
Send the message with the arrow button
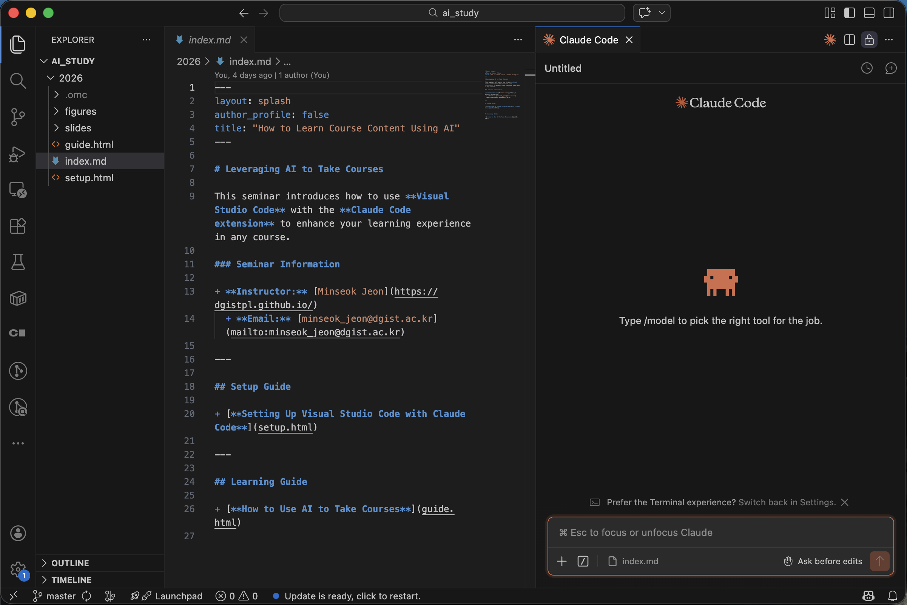pyautogui.click(x=879, y=561)
